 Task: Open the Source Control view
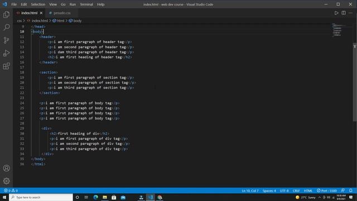[x=6, y=40]
